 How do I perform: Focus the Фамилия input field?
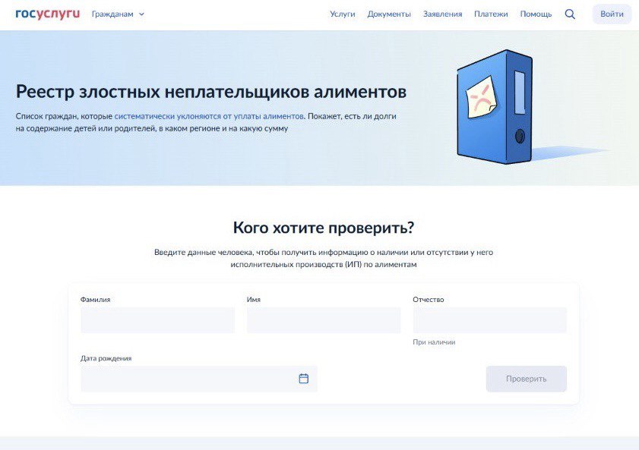pos(157,320)
